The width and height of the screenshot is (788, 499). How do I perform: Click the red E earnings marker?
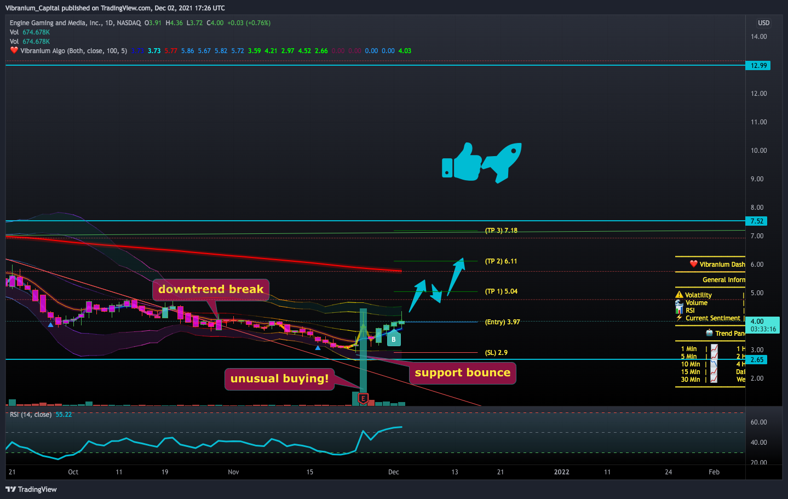click(363, 399)
